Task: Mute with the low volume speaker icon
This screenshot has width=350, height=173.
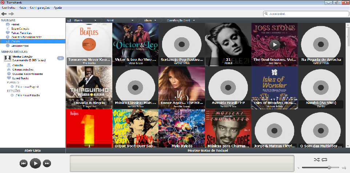Action: click(x=298, y=168)
